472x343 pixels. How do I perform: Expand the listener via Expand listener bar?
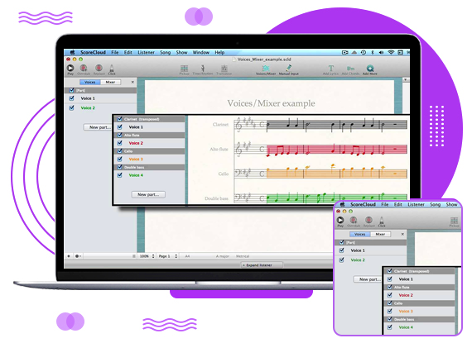(x=262, y=265)
